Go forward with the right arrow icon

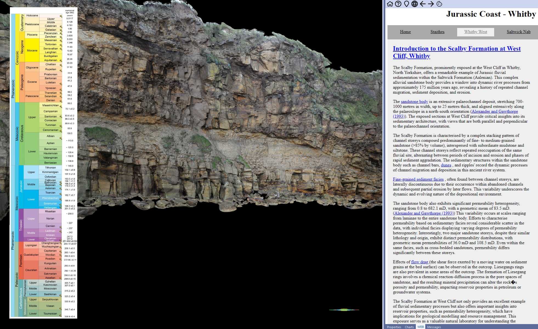tap(431, 4)
